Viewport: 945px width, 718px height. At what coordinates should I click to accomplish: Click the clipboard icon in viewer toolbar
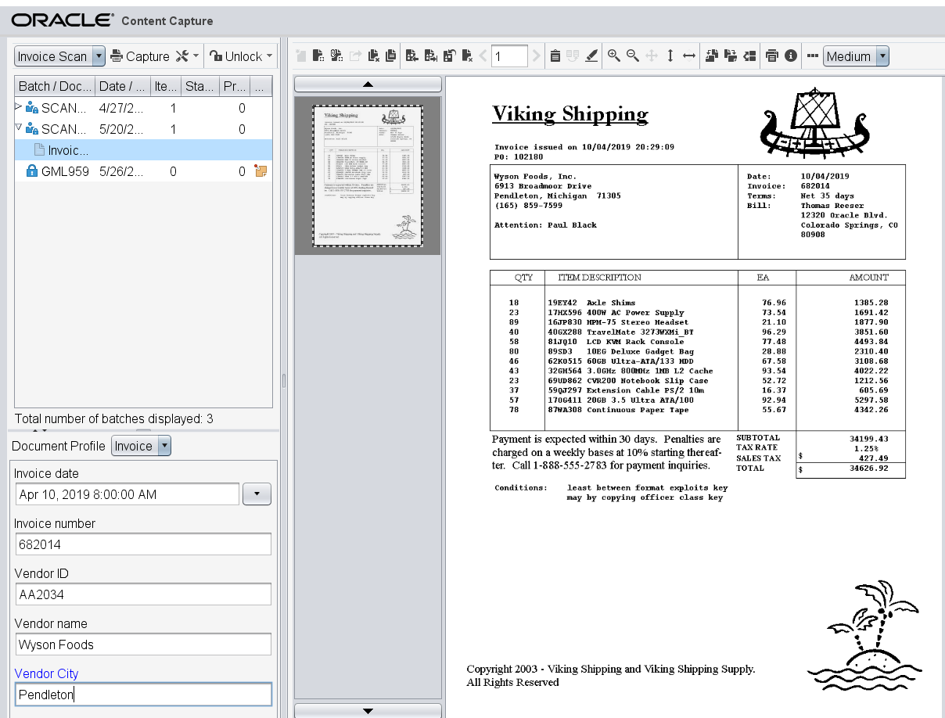point(555,56)
